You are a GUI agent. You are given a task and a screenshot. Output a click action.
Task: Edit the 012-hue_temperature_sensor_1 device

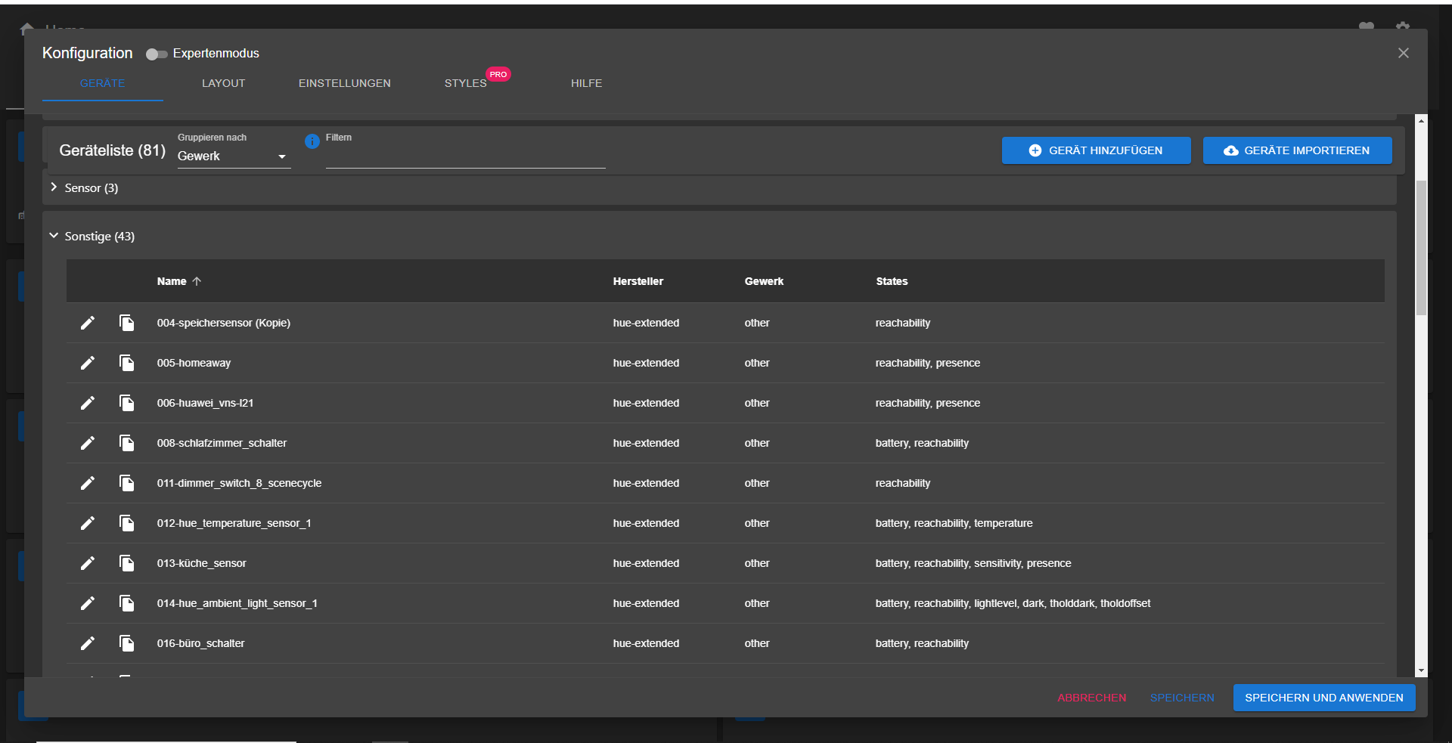tap(88, 523)
